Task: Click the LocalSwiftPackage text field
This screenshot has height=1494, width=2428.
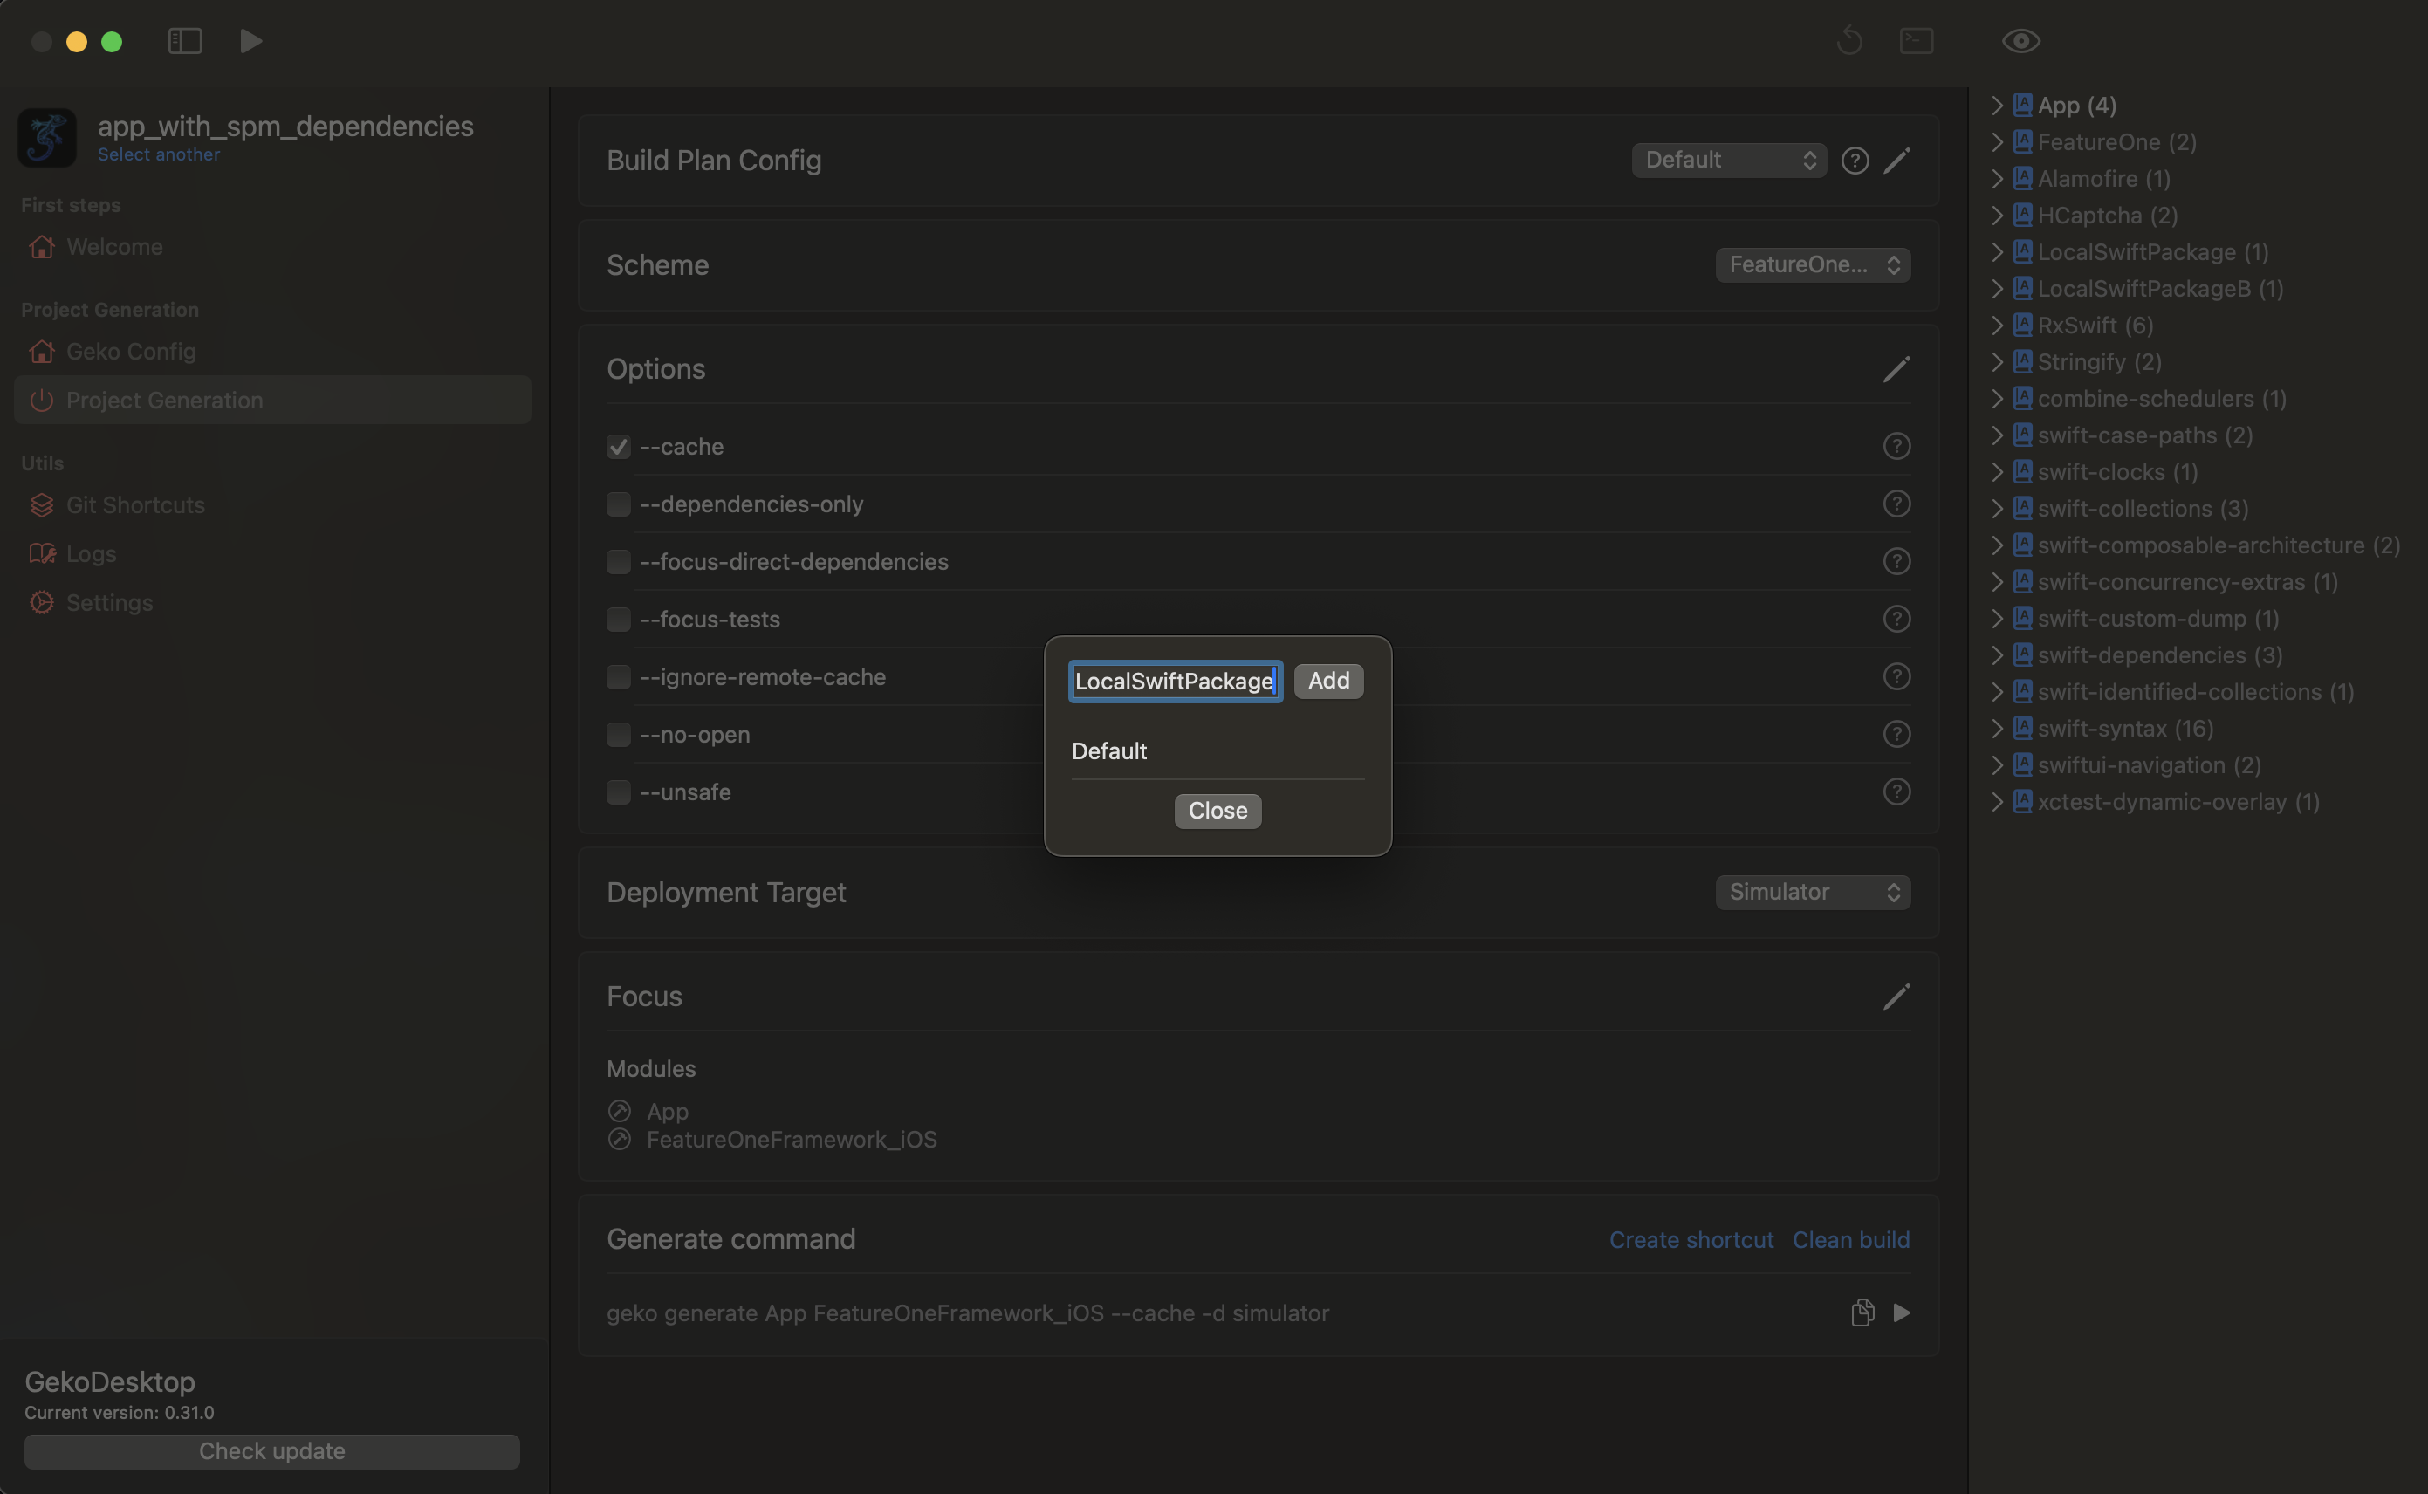Action: click(x=1174, y=681)
